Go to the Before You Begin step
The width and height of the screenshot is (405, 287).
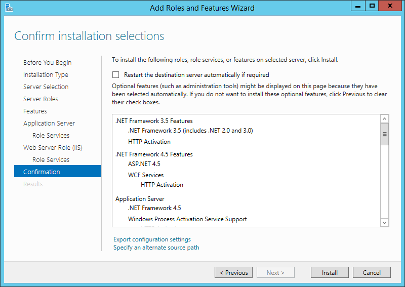(47, 63)
